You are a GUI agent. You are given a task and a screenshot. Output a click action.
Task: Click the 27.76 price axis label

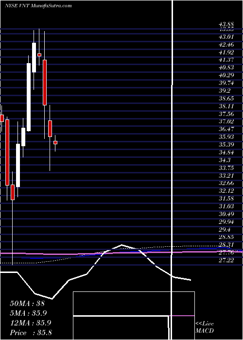pyautogui.click(x=226, y=253)
